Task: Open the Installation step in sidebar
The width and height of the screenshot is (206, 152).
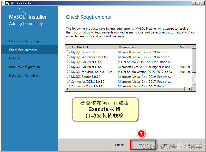Action: (16, 58)
